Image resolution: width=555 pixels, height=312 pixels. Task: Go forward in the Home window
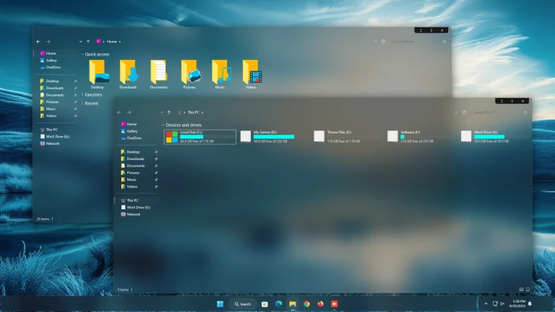[48, 42]
